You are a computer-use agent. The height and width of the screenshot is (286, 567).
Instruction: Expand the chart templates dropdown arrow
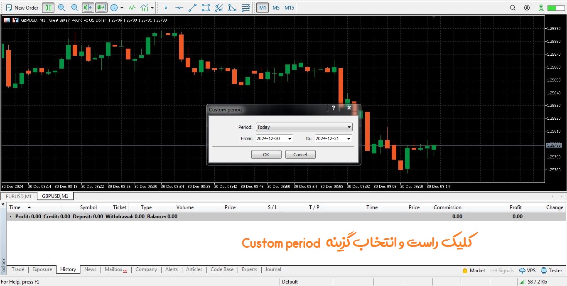click(152, 7)
